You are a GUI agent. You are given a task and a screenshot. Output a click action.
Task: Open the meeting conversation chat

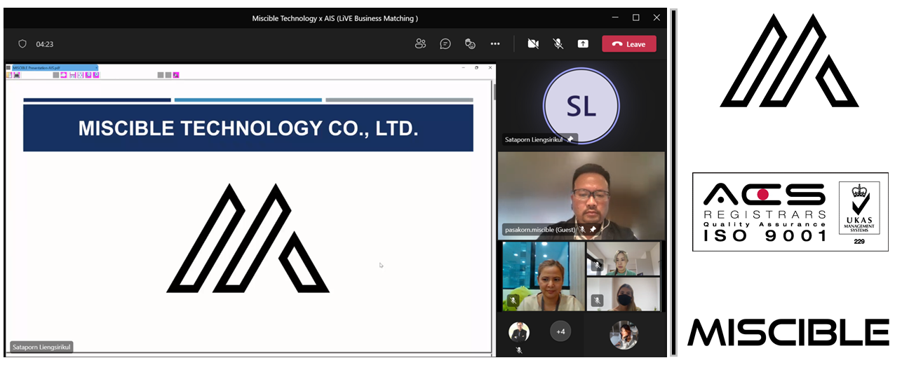(x=445, y=43)
